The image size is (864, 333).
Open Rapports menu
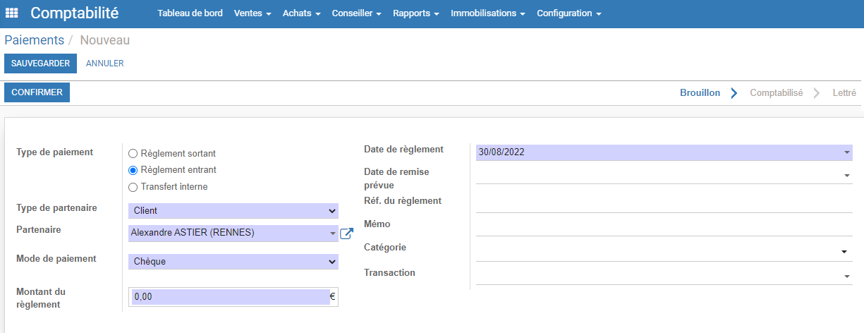pos(416,13)
